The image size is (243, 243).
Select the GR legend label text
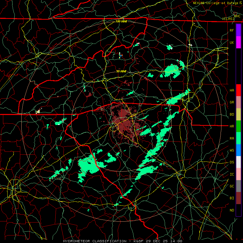pos(232,102)
